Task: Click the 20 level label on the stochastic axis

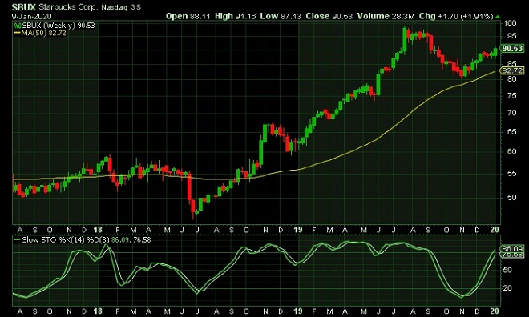Action: tap(507, 288)
